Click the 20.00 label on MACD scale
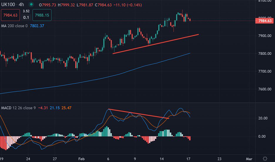 (x=262, y=118)
